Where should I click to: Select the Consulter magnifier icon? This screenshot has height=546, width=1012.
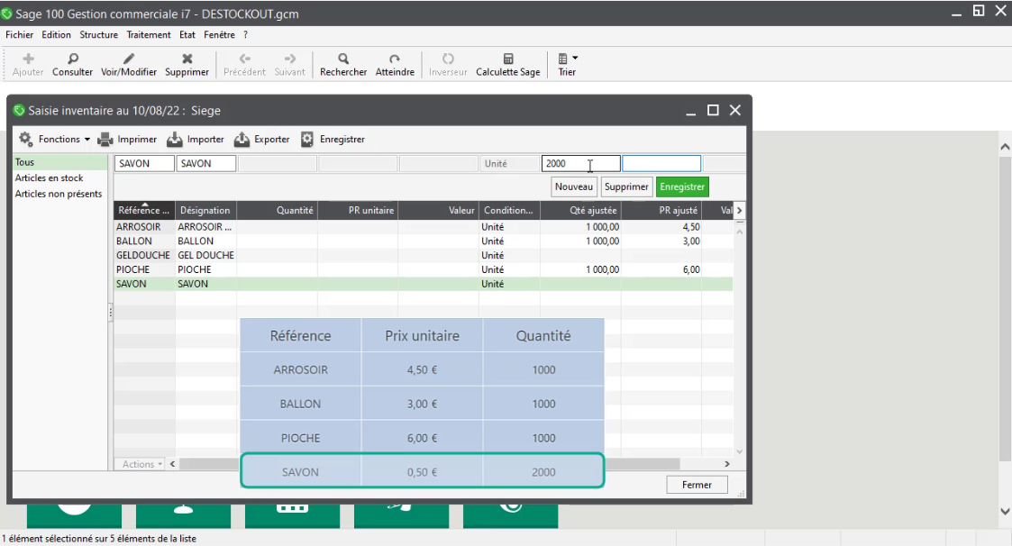coord(72,60)
